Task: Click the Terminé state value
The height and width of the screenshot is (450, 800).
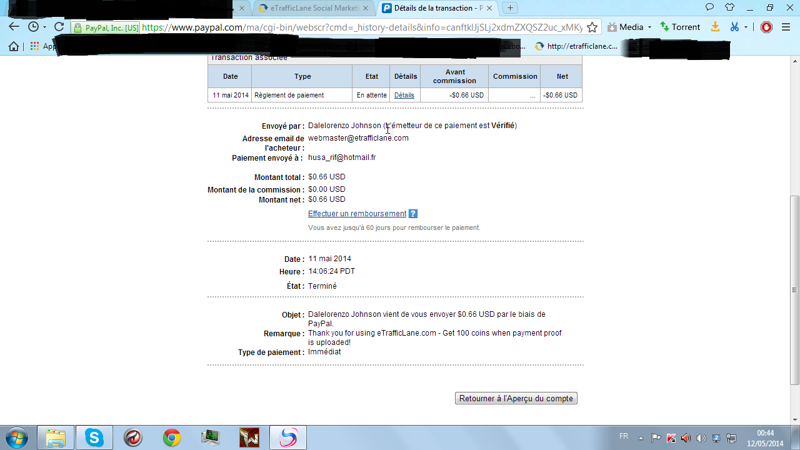Action: [x=322, y=286]
